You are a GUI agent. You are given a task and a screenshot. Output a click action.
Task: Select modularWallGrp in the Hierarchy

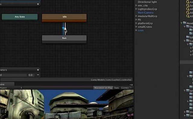click(147, 16)
